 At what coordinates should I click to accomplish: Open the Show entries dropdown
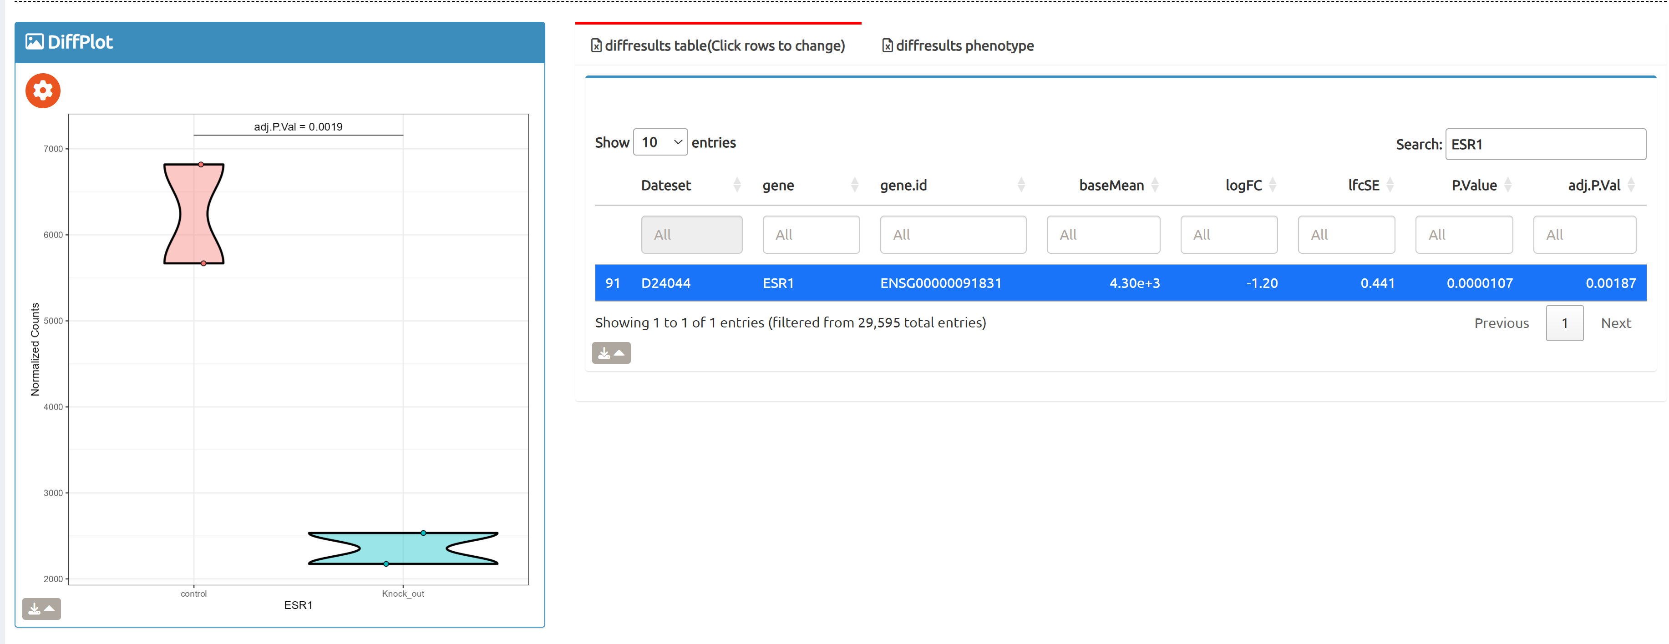(659, 142)
